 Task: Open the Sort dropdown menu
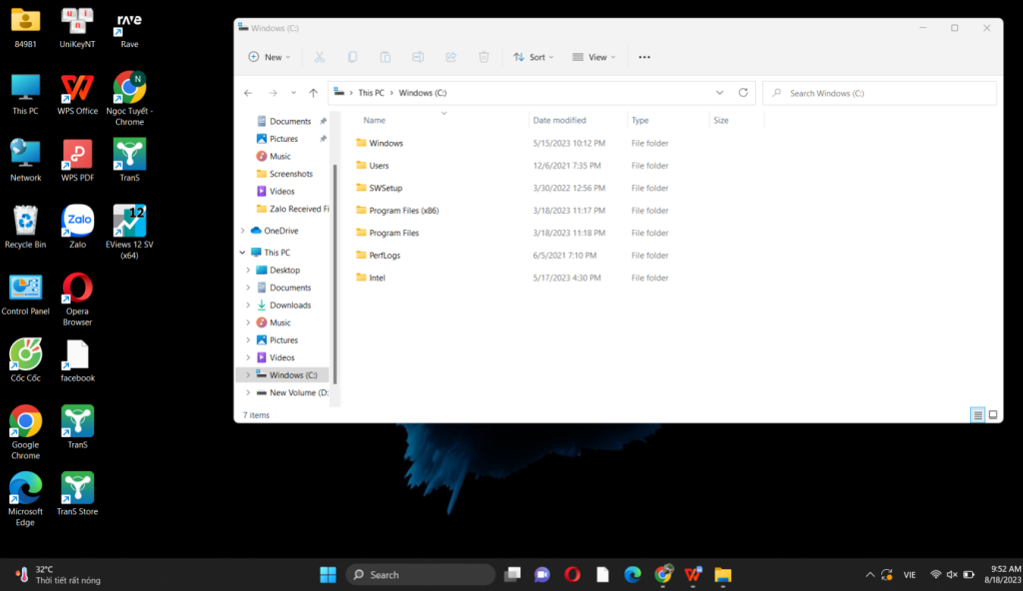pos(533,58)
